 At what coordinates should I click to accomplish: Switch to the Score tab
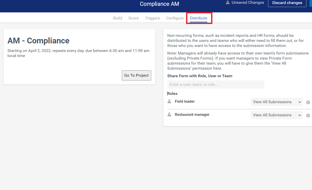(x=133, y=18)
